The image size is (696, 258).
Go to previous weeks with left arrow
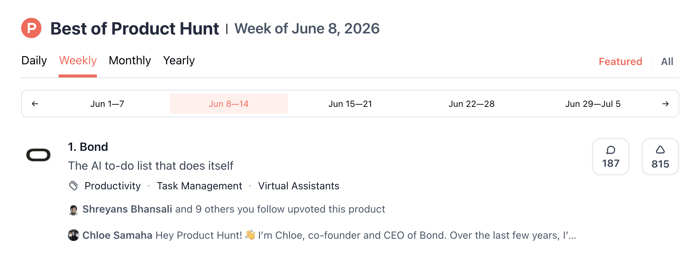[35, 104]
